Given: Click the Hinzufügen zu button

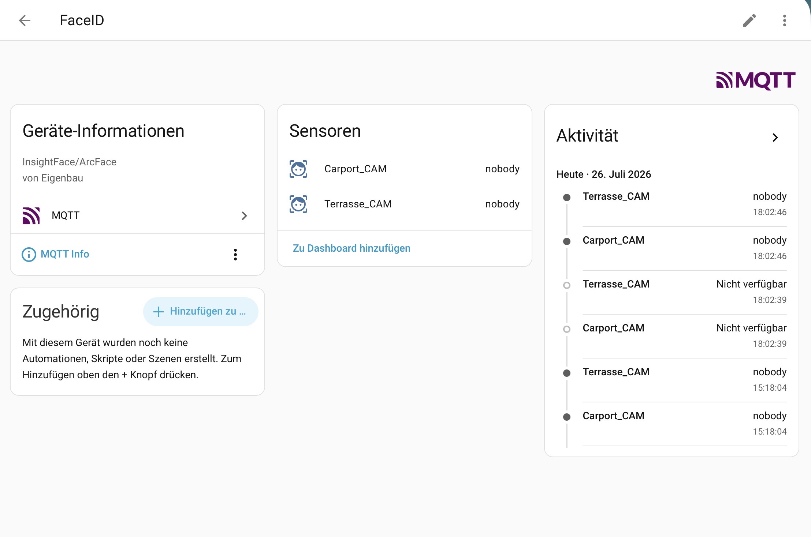Looking at the screenshot, I should (201, 312).
